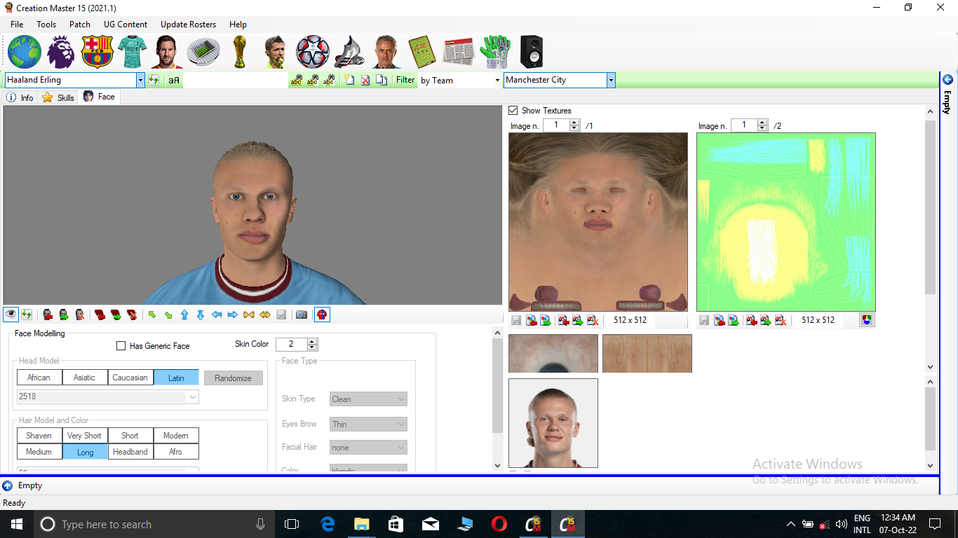This screenshot has width=958, height=538.
Task: Switch to the Skills tab
Action: click(x=58, y=97)
